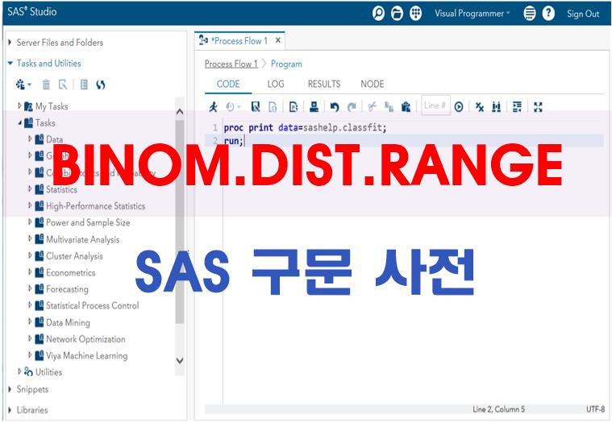Click the go to line arrow icon
The width and height of the screenshot is (612, 422).
pyautogui.click(x=459, y=106)
